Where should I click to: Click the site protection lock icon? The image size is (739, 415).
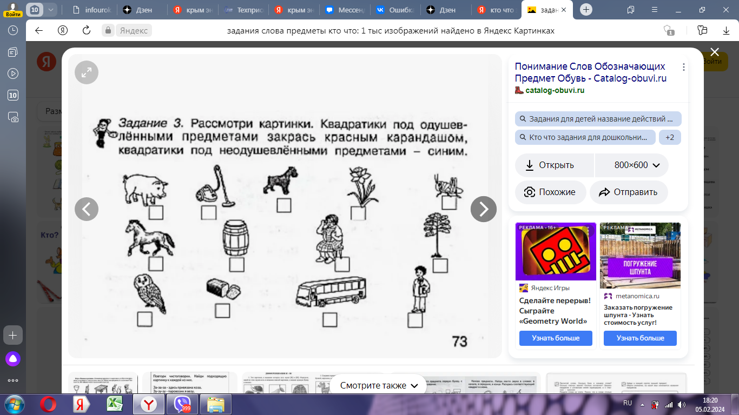point(108,31)
